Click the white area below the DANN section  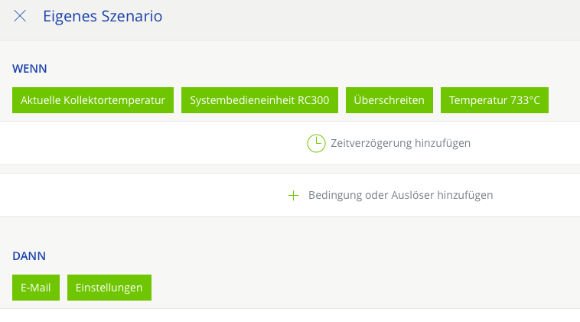click(x=291, y=315)
